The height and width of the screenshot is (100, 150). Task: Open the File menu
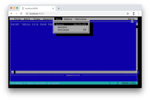tap(17, 19)
